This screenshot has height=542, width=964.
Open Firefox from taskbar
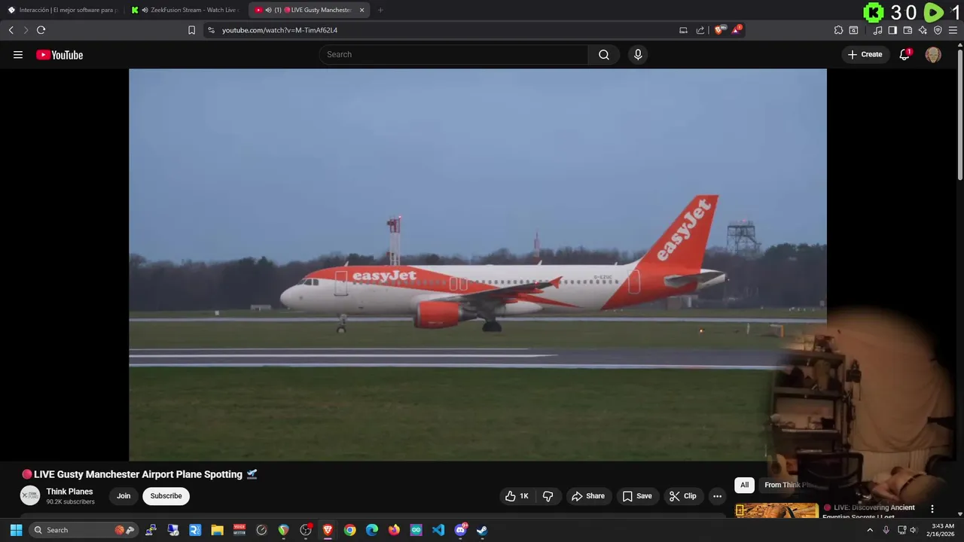point(394,530)
